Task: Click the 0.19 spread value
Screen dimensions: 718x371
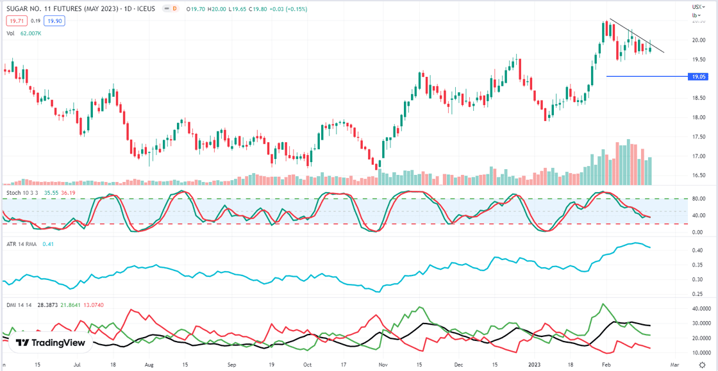Action: 35,21
